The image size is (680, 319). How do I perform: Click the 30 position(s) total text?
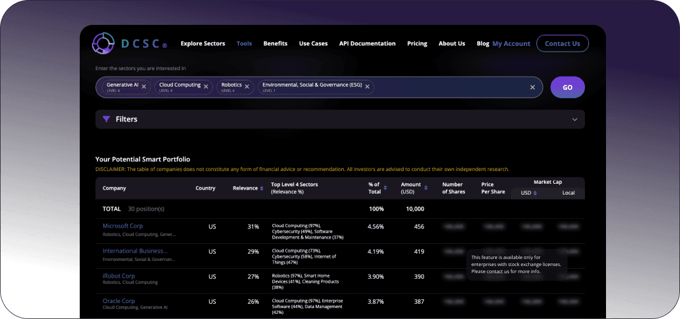pos(146,209)
